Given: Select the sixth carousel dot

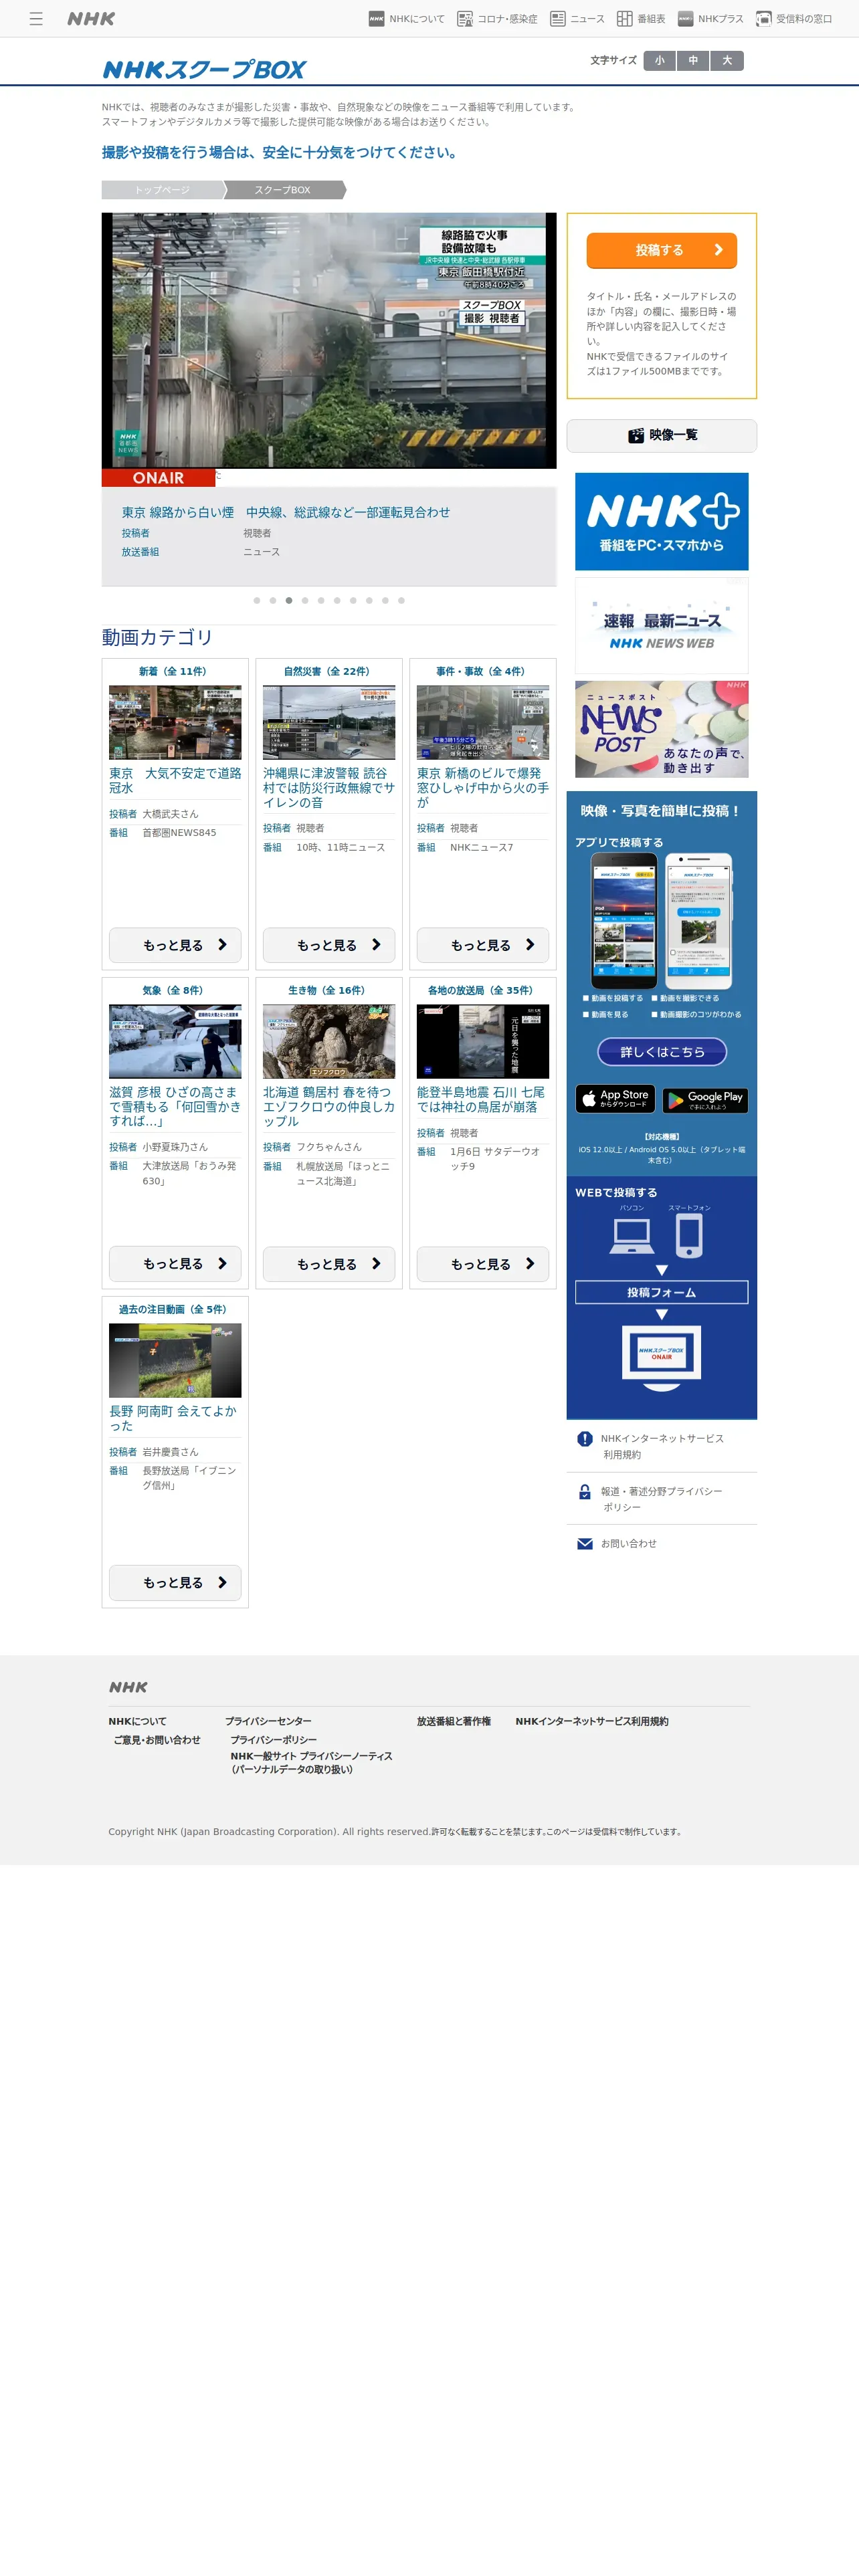Looking at the screenshot, I should point(337,600).
